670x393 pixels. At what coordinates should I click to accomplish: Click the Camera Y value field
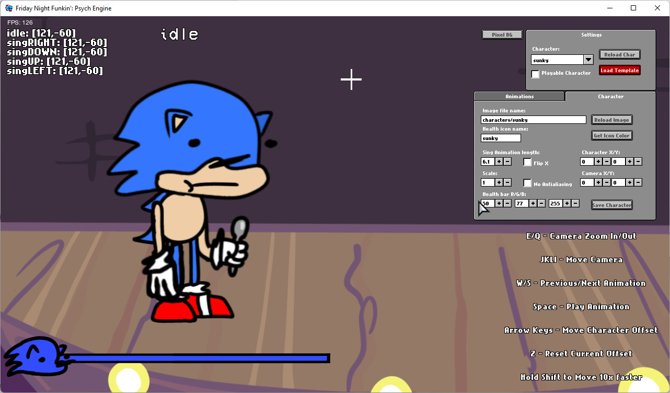pyautogui.click(x=618, y=182)
